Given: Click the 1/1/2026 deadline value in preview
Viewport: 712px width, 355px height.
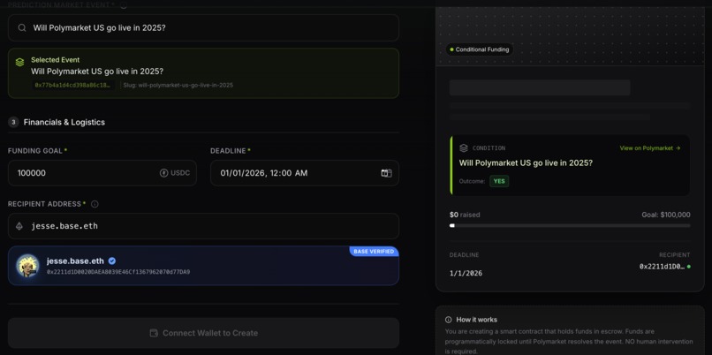Looking at the screenshot, I should pos(466,273).
